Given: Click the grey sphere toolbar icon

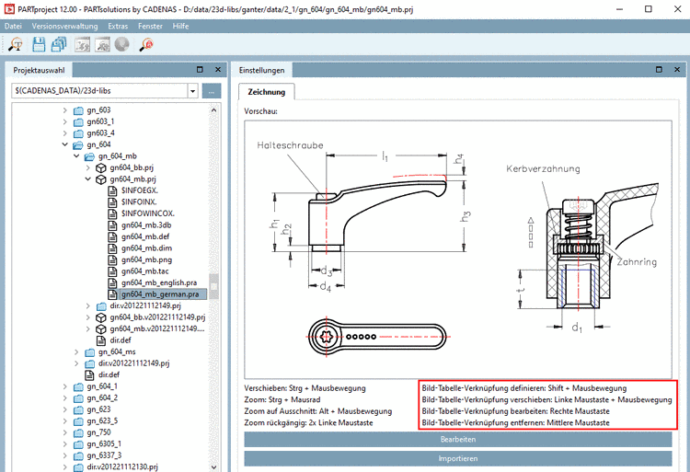Looking at the screenshot, I should pyautogui.click(x=123, y=43).
